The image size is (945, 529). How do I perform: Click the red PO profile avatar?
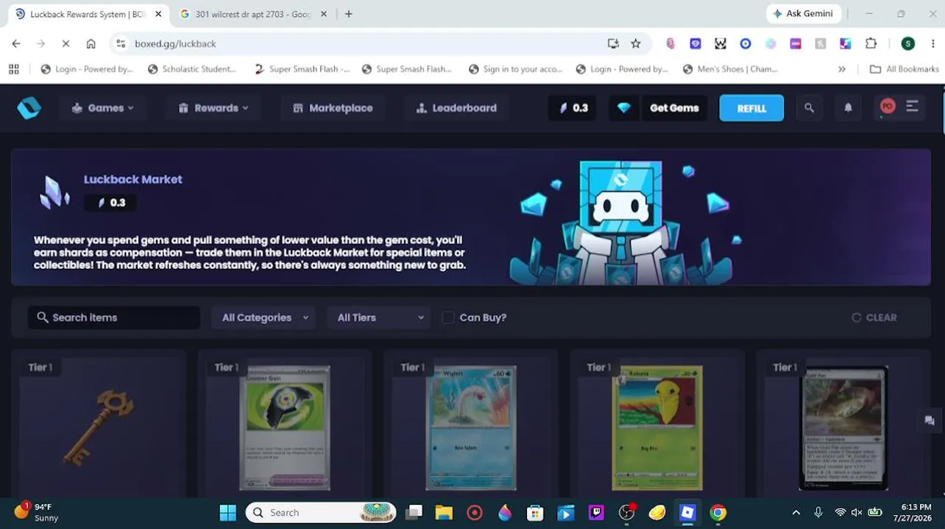pyautogui.click(x=887, y=107)
